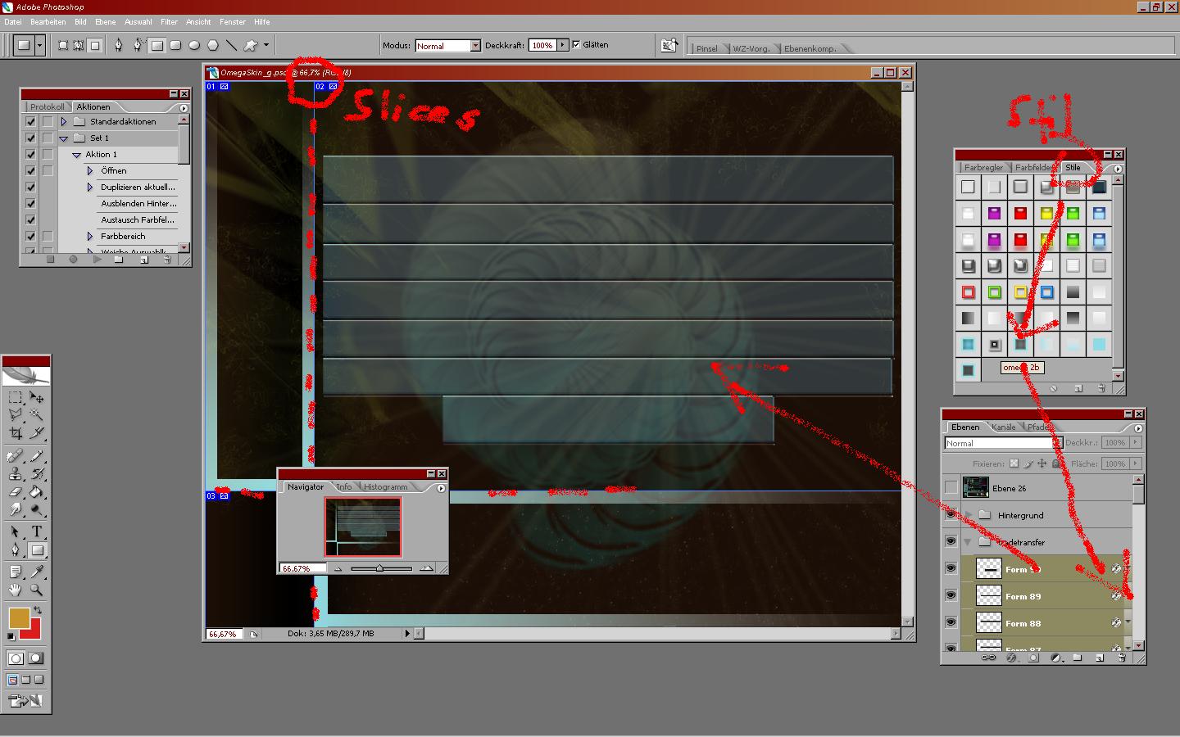Image resolution: width=1180 pixels, height=737 pixels.
Task: Show the Ebene 26 layer
Action: tap(951, 488)
